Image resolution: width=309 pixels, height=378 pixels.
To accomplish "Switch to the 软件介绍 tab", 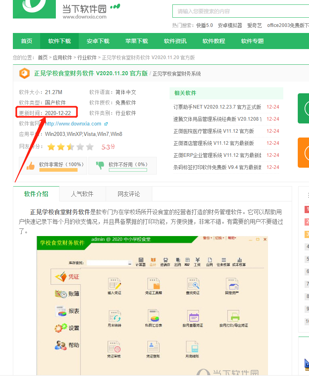I will point(36,194).
